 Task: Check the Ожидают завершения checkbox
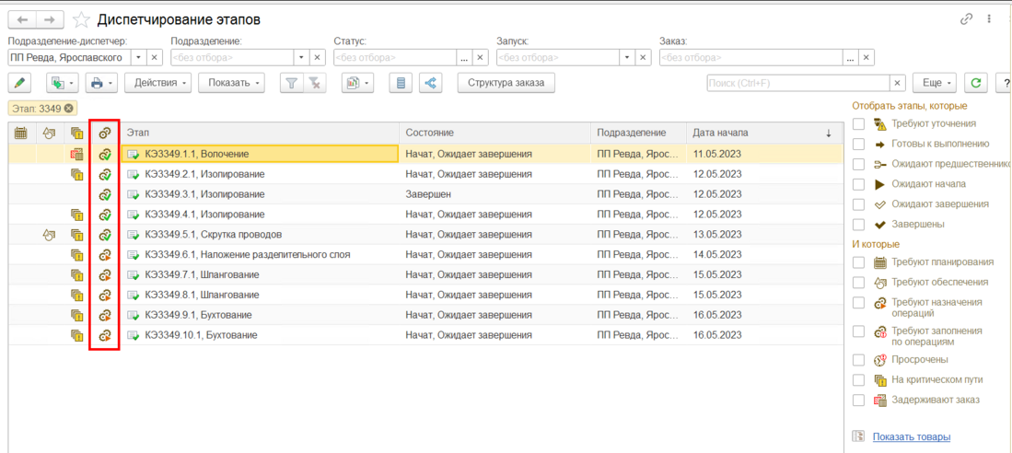pos(858,203)
